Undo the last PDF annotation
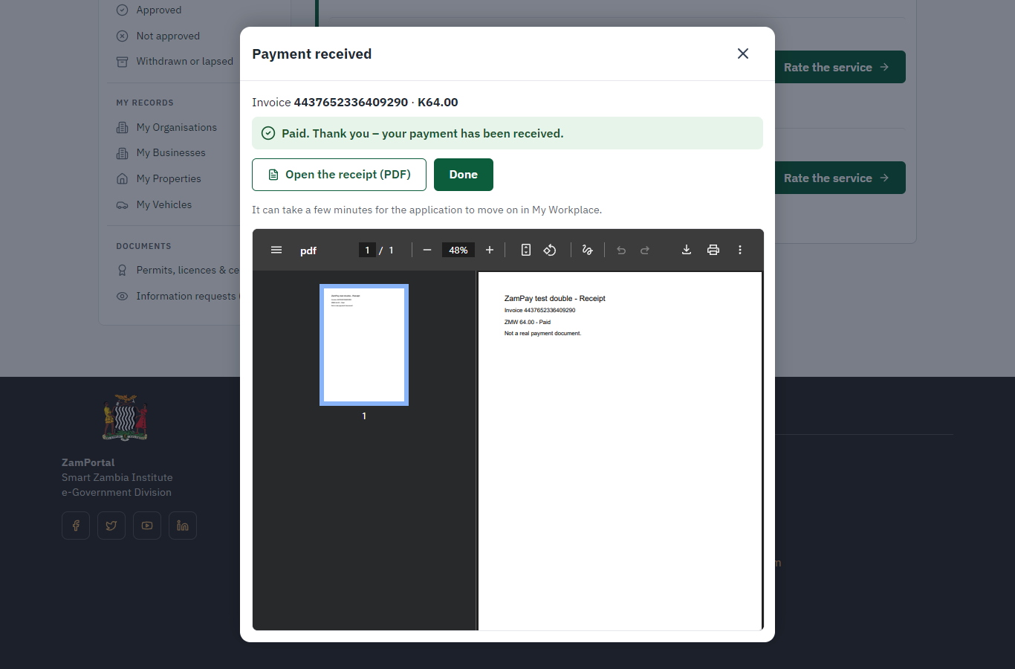Screen dimensions: 1015x669 (621, 250)
